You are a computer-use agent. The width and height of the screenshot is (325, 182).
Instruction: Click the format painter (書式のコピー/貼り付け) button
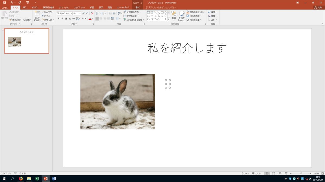pyautogui.click(x=20, y=20)
